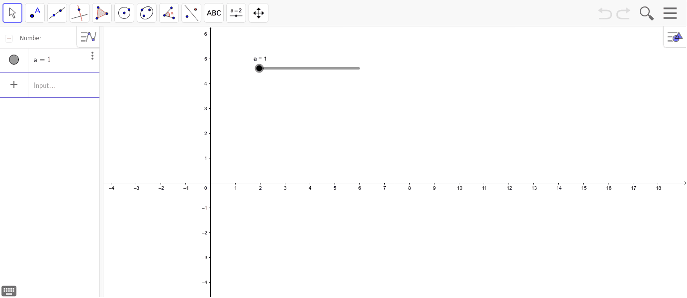This screenshot has height=298, width=687.
Task: Click the slider a knob
Action: pyautogui.click(x=259, y=68)
